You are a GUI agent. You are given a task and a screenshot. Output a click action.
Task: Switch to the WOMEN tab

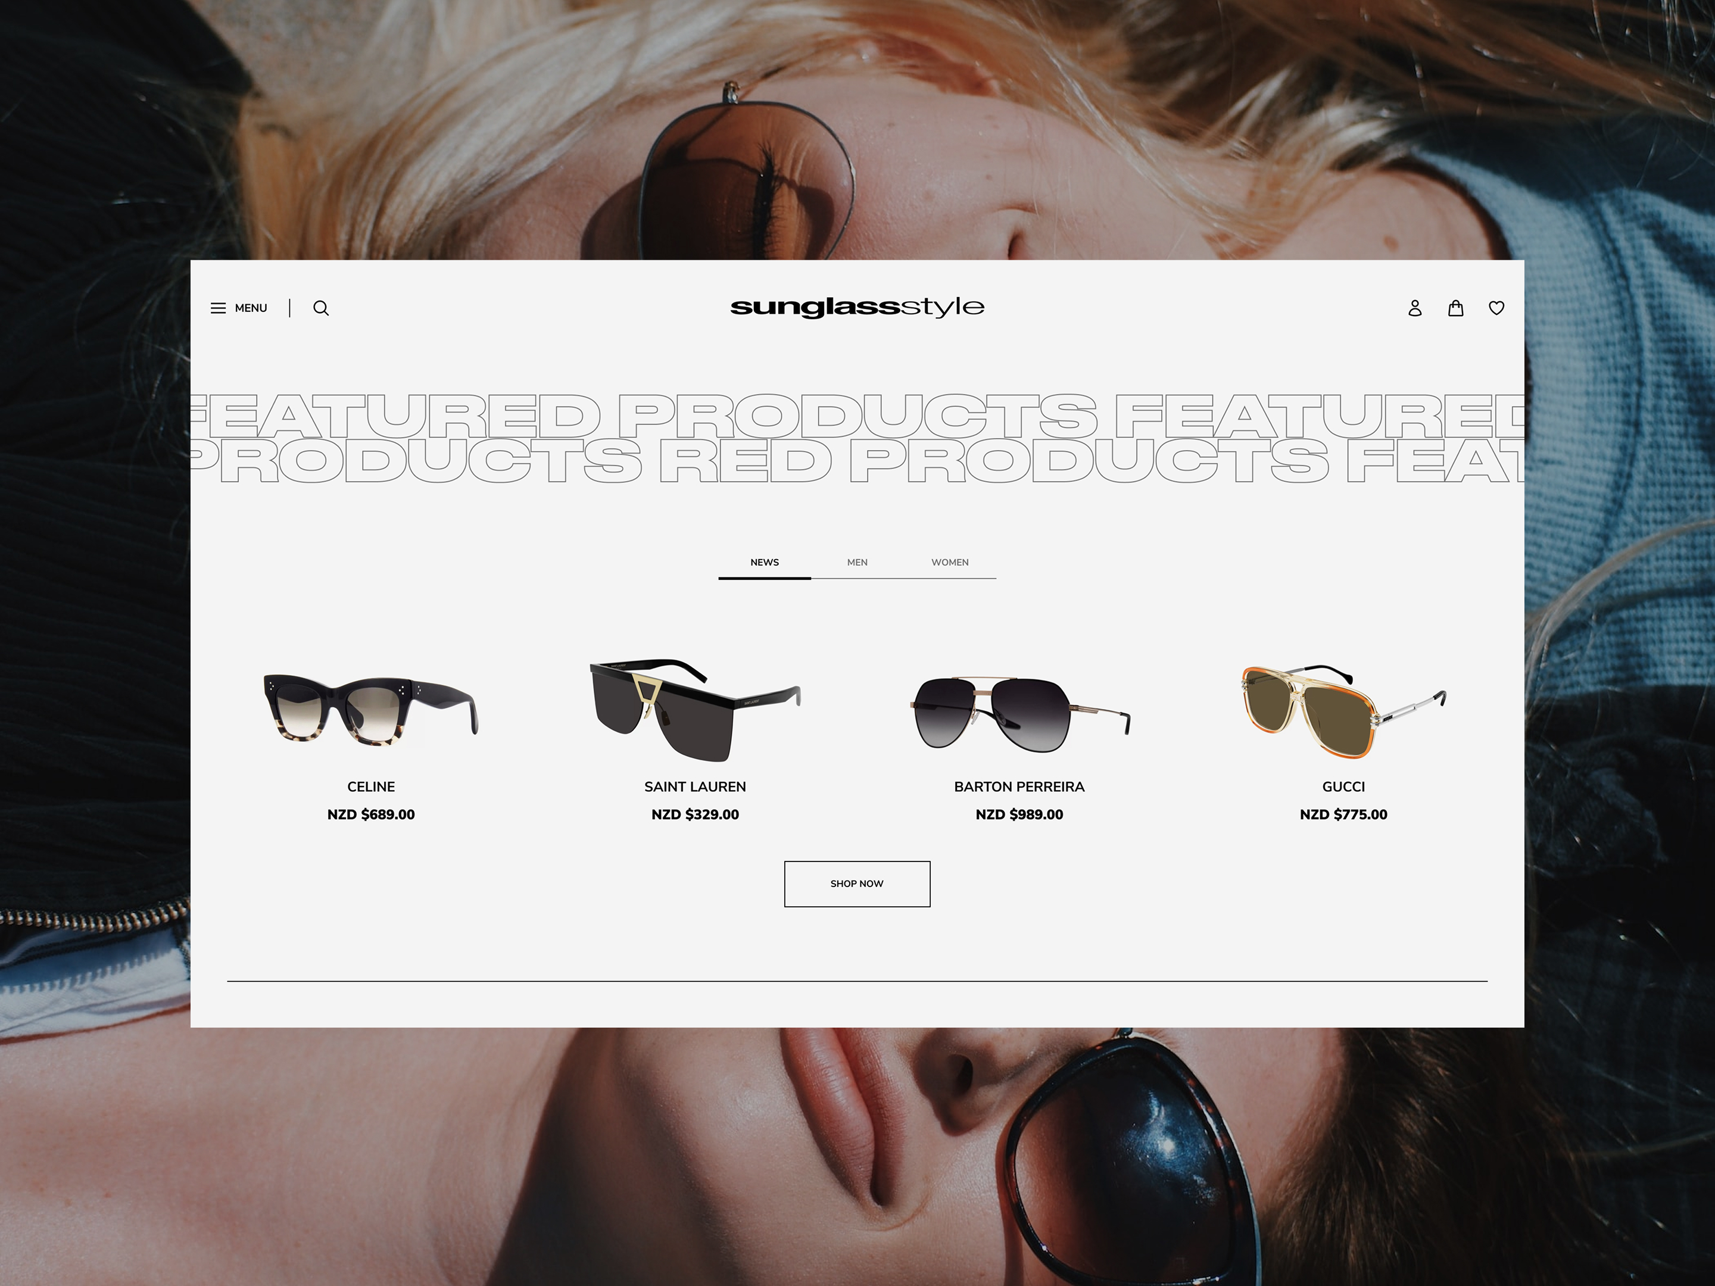coord(950,562)
